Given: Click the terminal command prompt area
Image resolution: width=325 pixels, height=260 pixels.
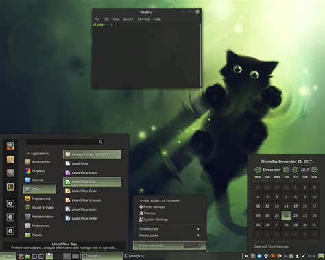Looking at the screenshot, I should pos(146,55).
